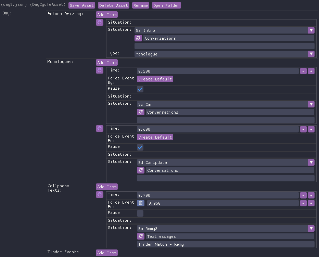Screen dimensions: 319x257
Task: Click refresh icon beside 5a_Intro Conversations field
Action: tap(138, 38)
